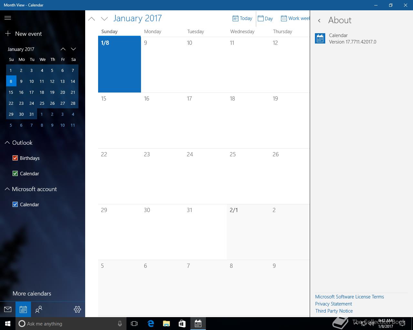Image resolution: width=413 pixels, height=330 pixels.
Task: Open the Store from the taskbar
Action: coord(182,324)
